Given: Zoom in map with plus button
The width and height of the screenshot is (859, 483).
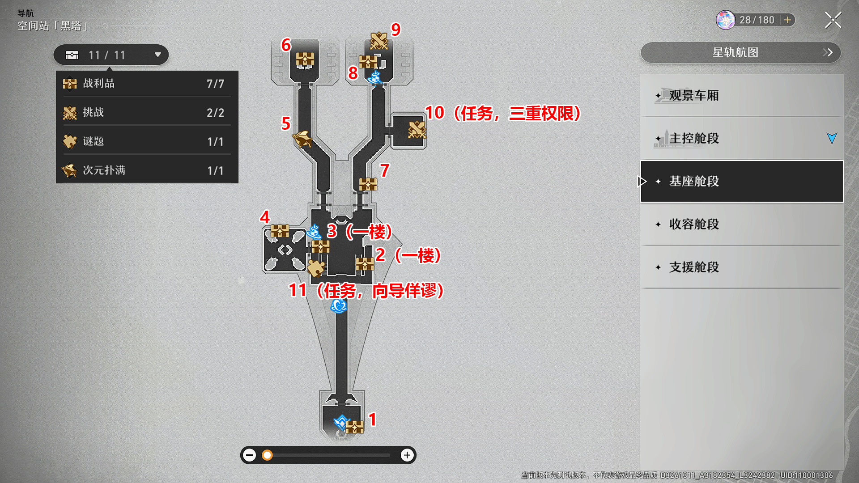Looking at the screenshot, I should (407, 455).
